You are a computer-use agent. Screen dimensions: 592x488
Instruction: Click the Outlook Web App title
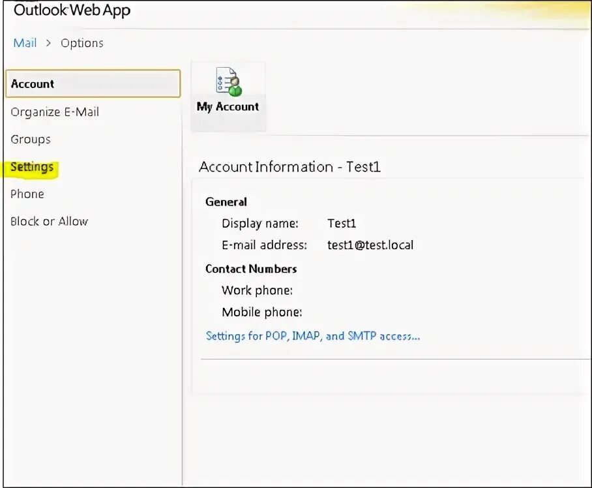pos(72,10)
